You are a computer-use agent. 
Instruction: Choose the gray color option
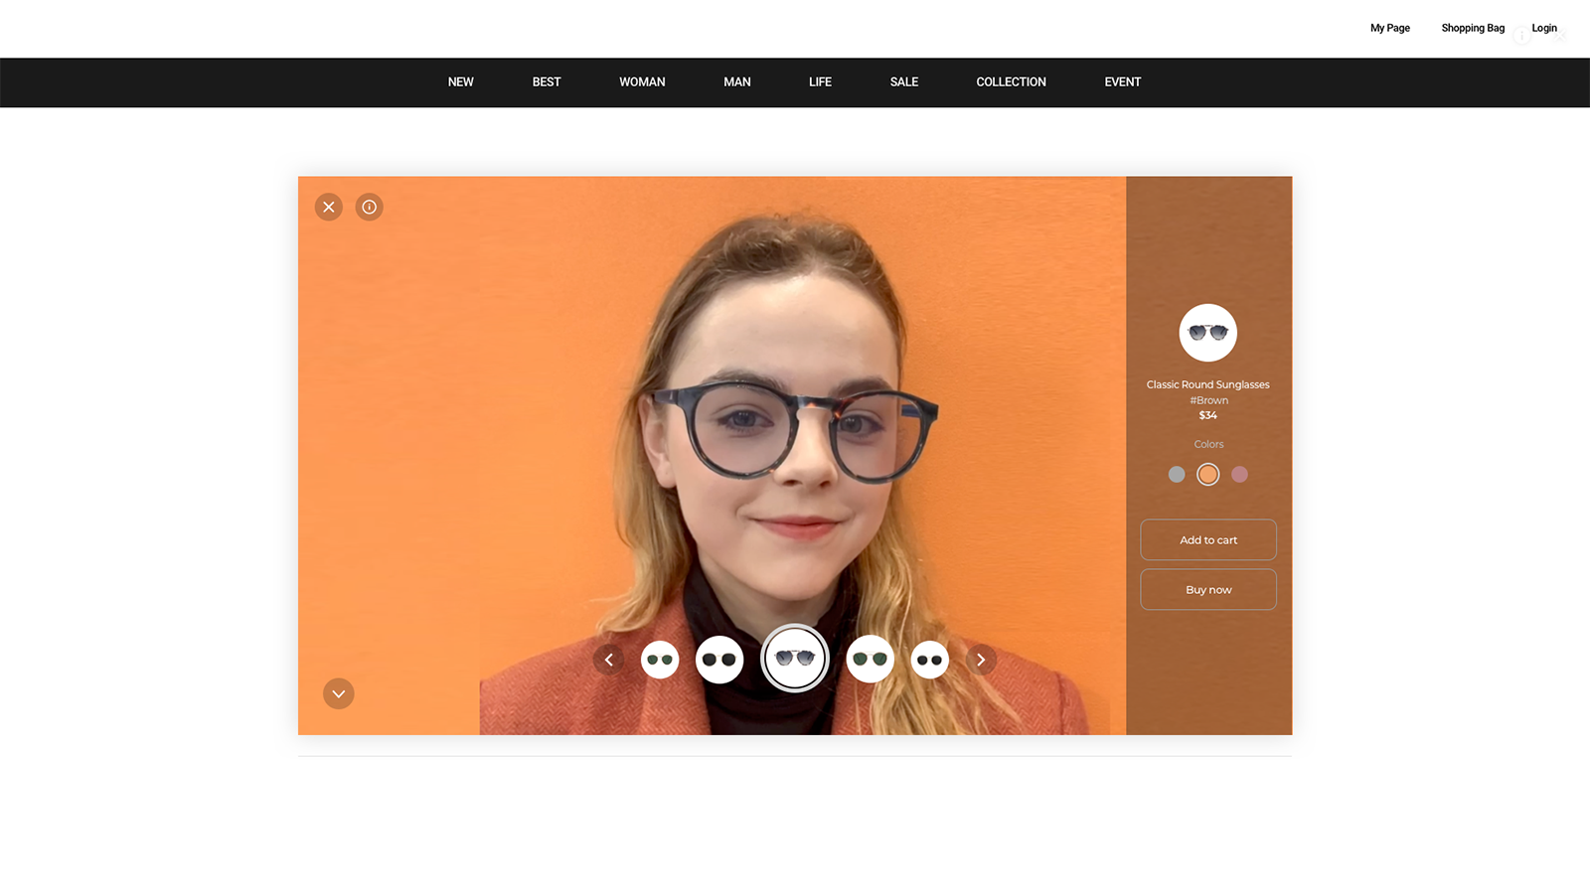point(1177,475)
